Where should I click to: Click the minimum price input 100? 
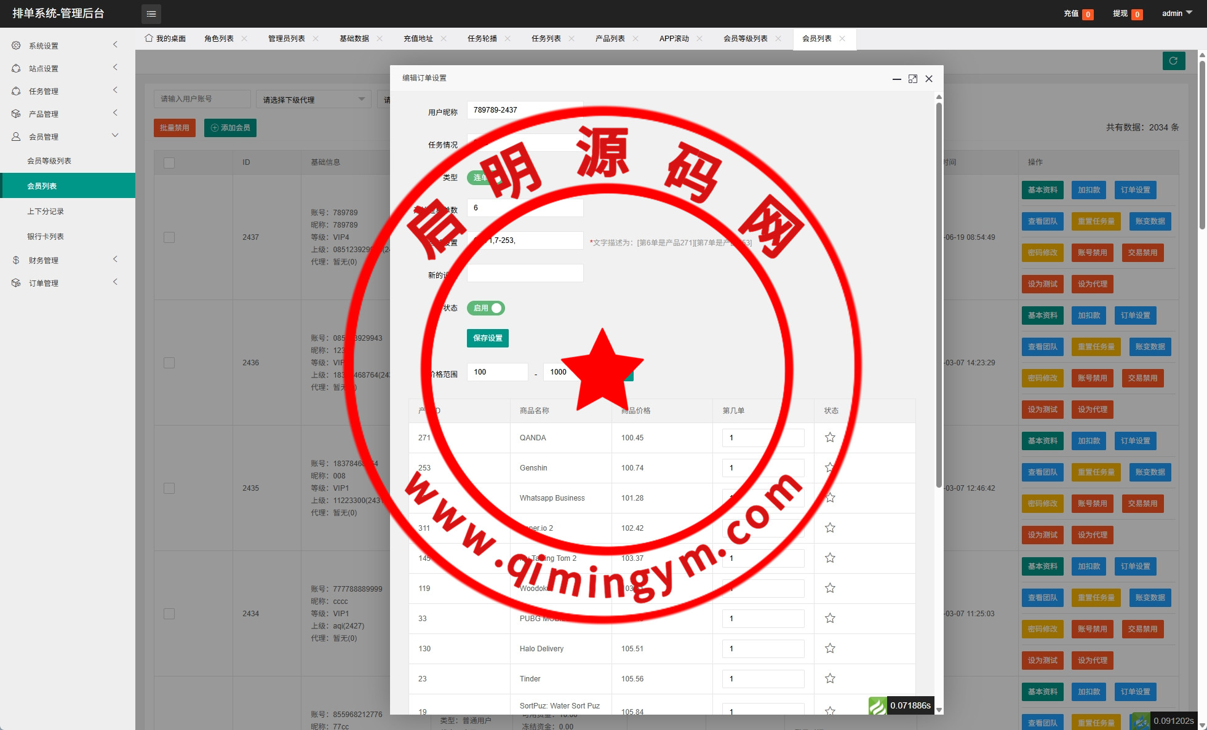(x=496, y=372)
